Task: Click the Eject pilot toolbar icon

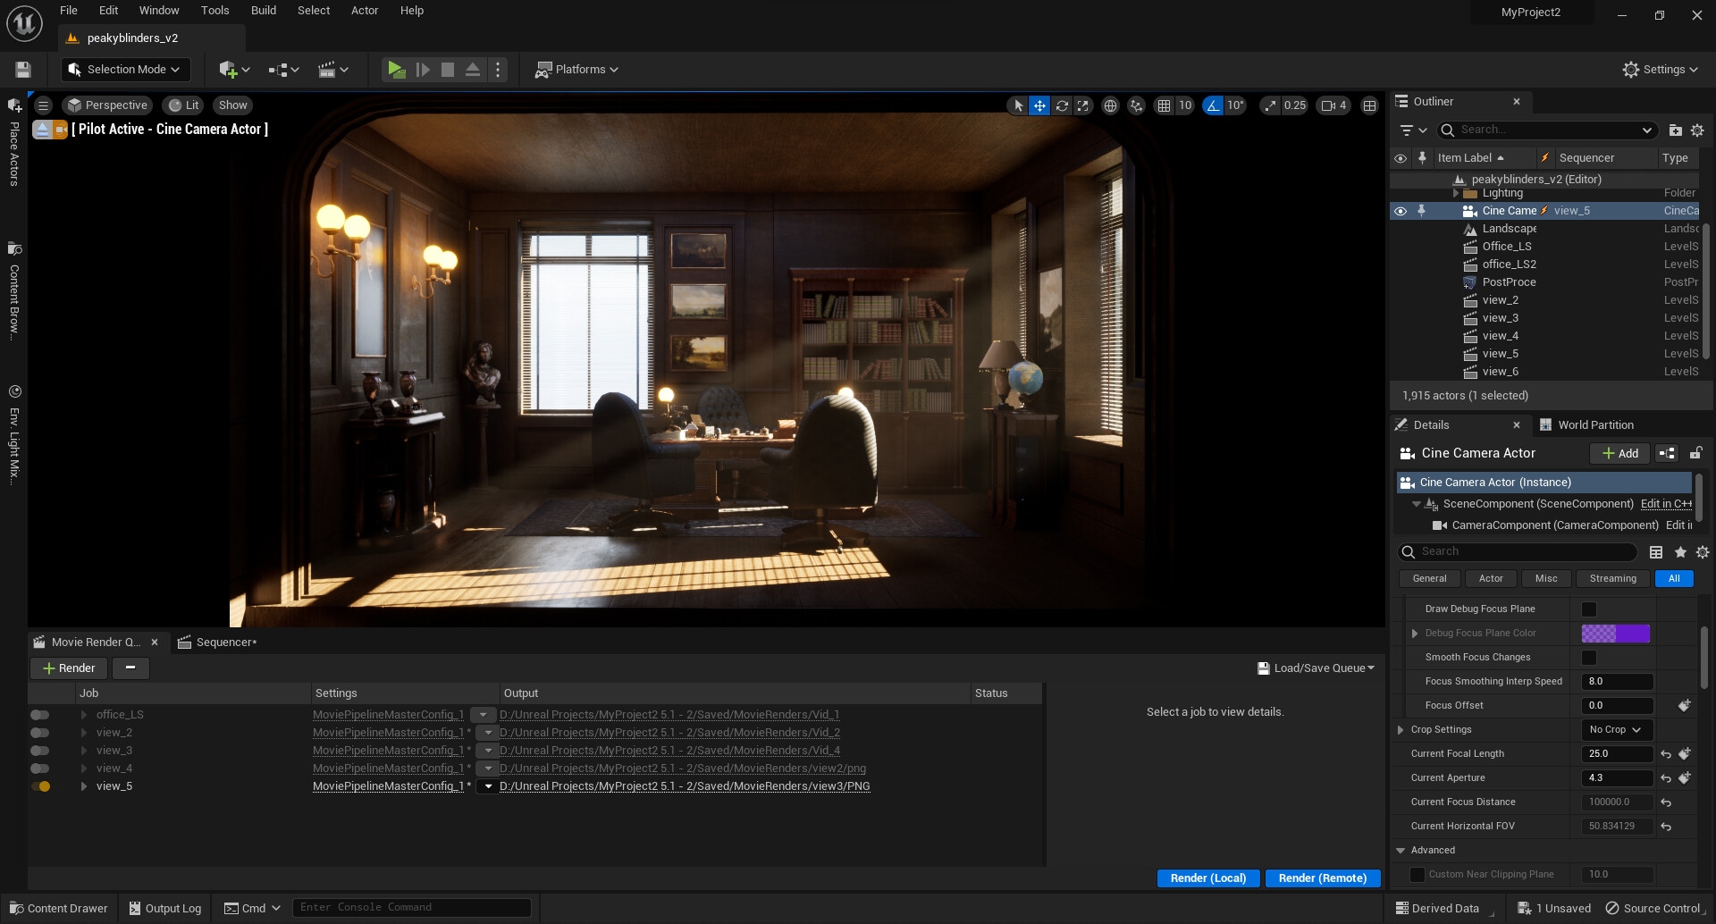Action: (473, 70)
